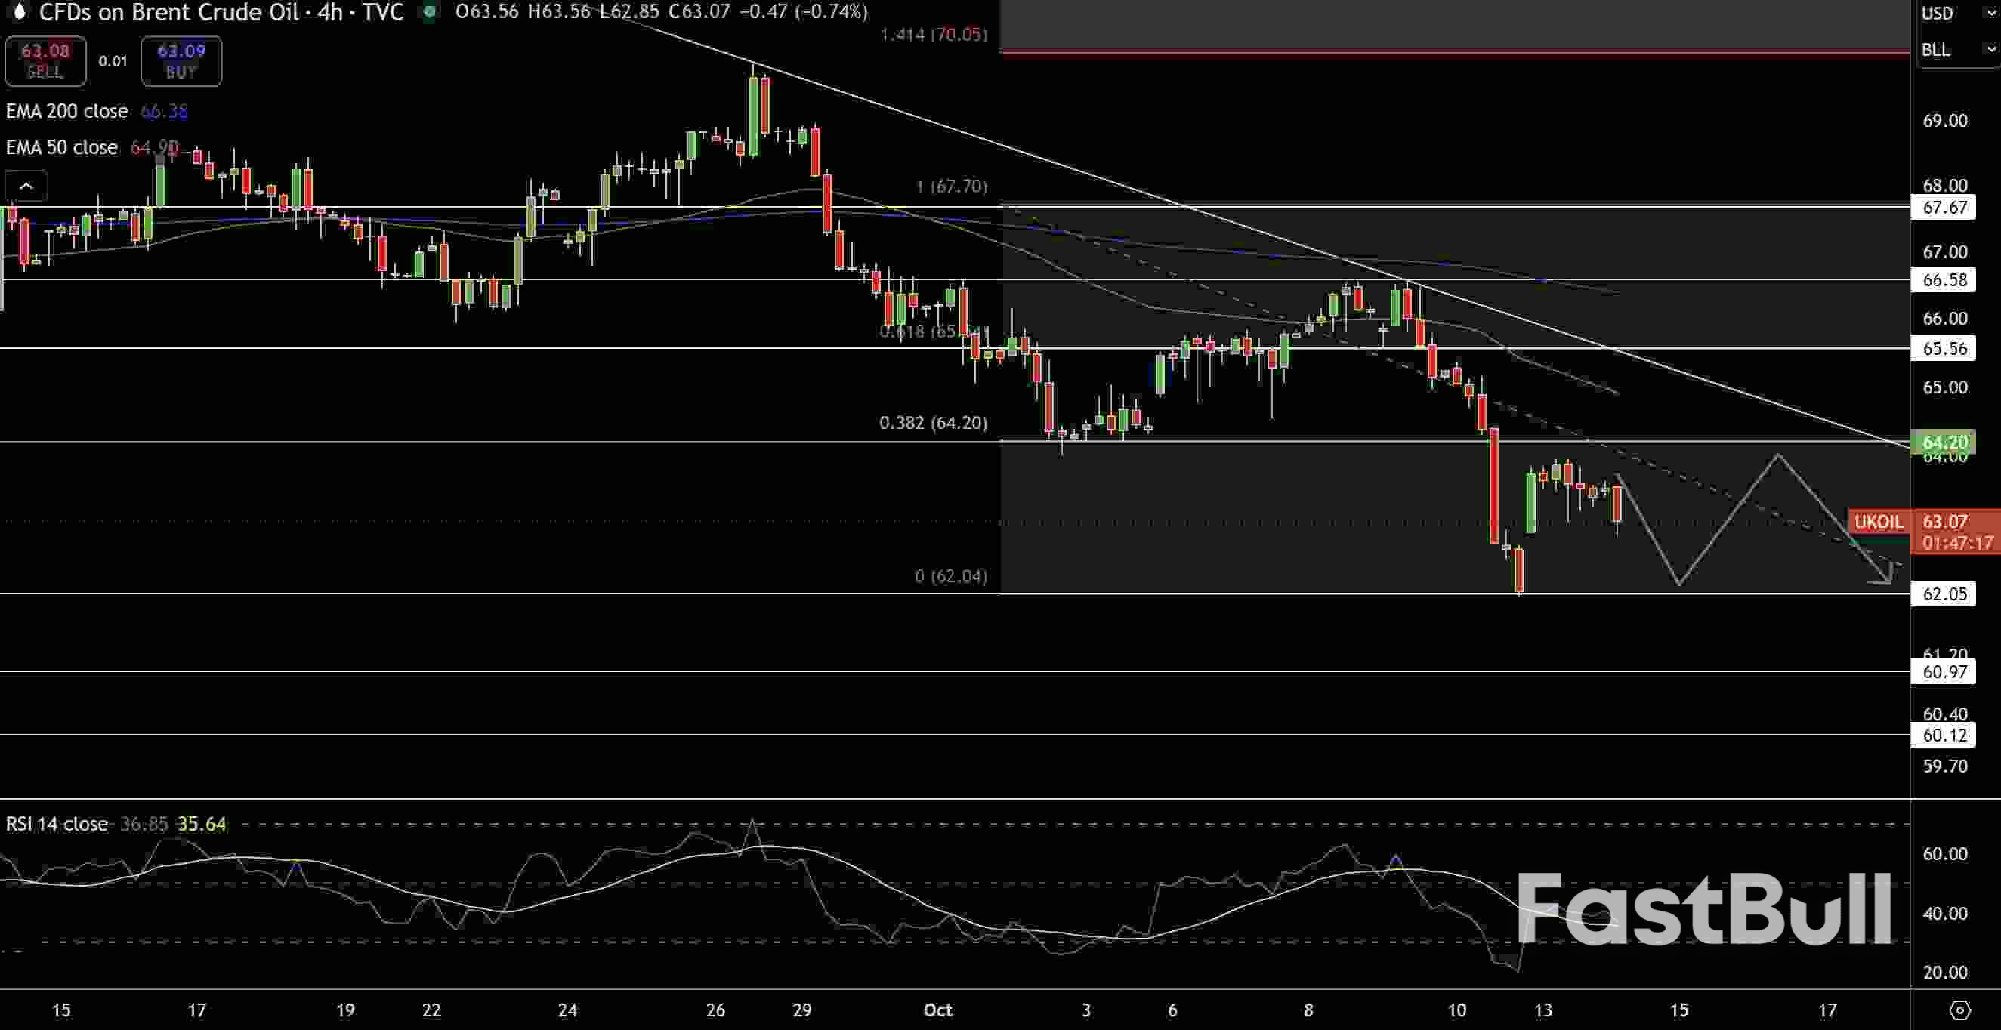Toggle the EMA 50 close indicator
This screenshot has height=1030, width=2001.
tap(60, 146)
